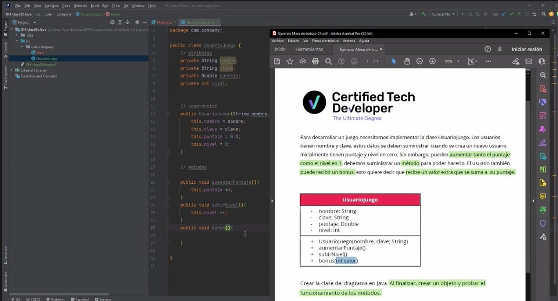This screenshot has width=558, height=301.
Task: Open Acrobat Archivo menu
Action: click(x=278, y=41)
